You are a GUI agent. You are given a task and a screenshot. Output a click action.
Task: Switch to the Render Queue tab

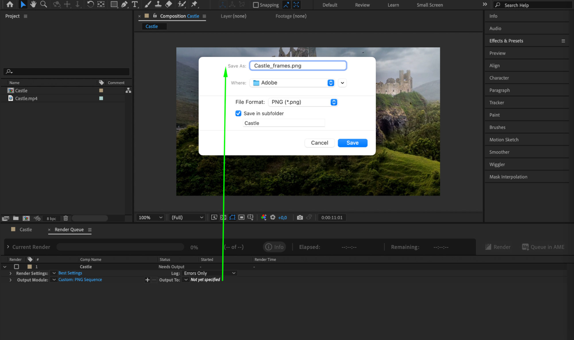pos(69,229)
